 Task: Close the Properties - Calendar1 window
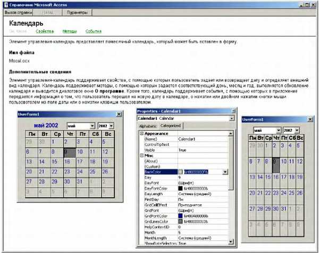pos(234,111)
